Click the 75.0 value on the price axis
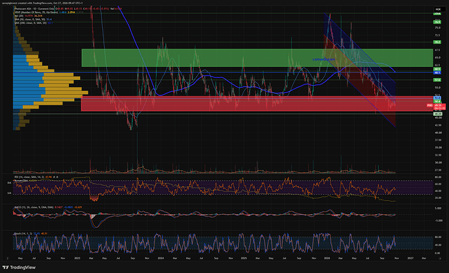This screenshot has height=273, width=449. pos(437,28)
